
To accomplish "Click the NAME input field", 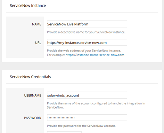I will (87, 24).
